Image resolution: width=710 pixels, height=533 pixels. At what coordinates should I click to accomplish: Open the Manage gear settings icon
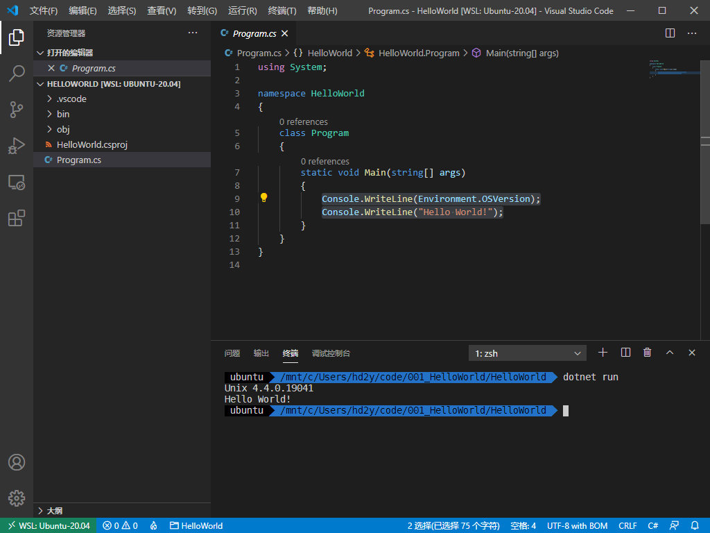17,498
